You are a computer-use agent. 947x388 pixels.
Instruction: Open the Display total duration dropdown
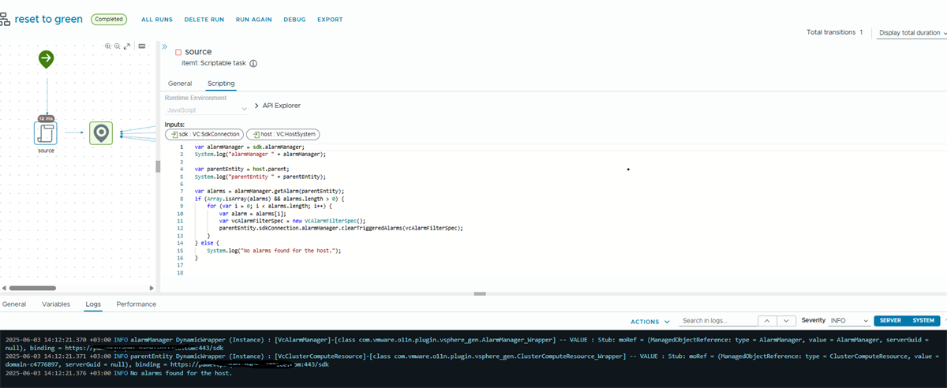[x=912, y=32]
